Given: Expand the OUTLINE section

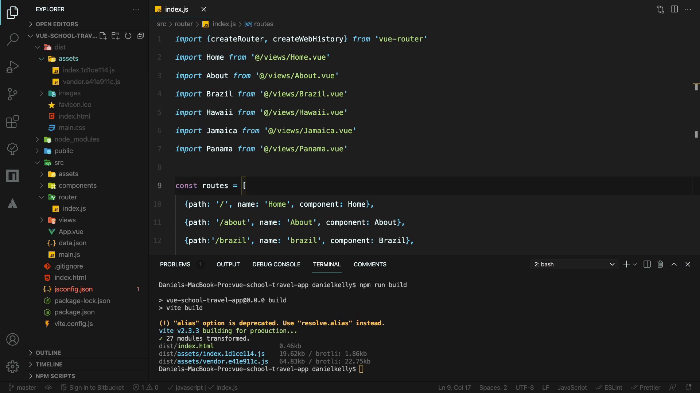Looking at the screenshot, I should point(48,353).
